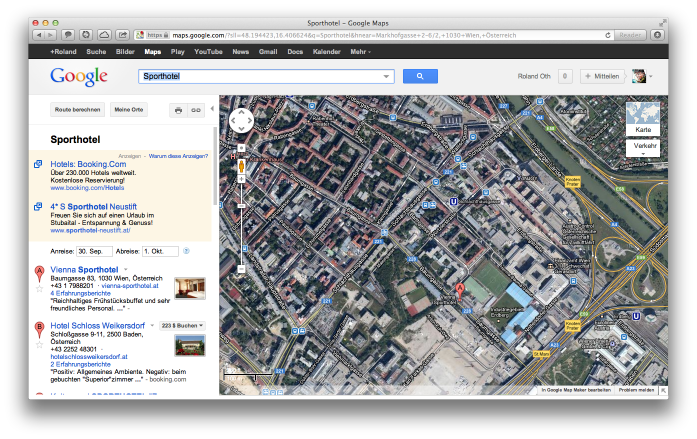Viewport: 697px width, 439px height.
Task: Go back with Safari back arrow
Action: (x=39, y=35)
